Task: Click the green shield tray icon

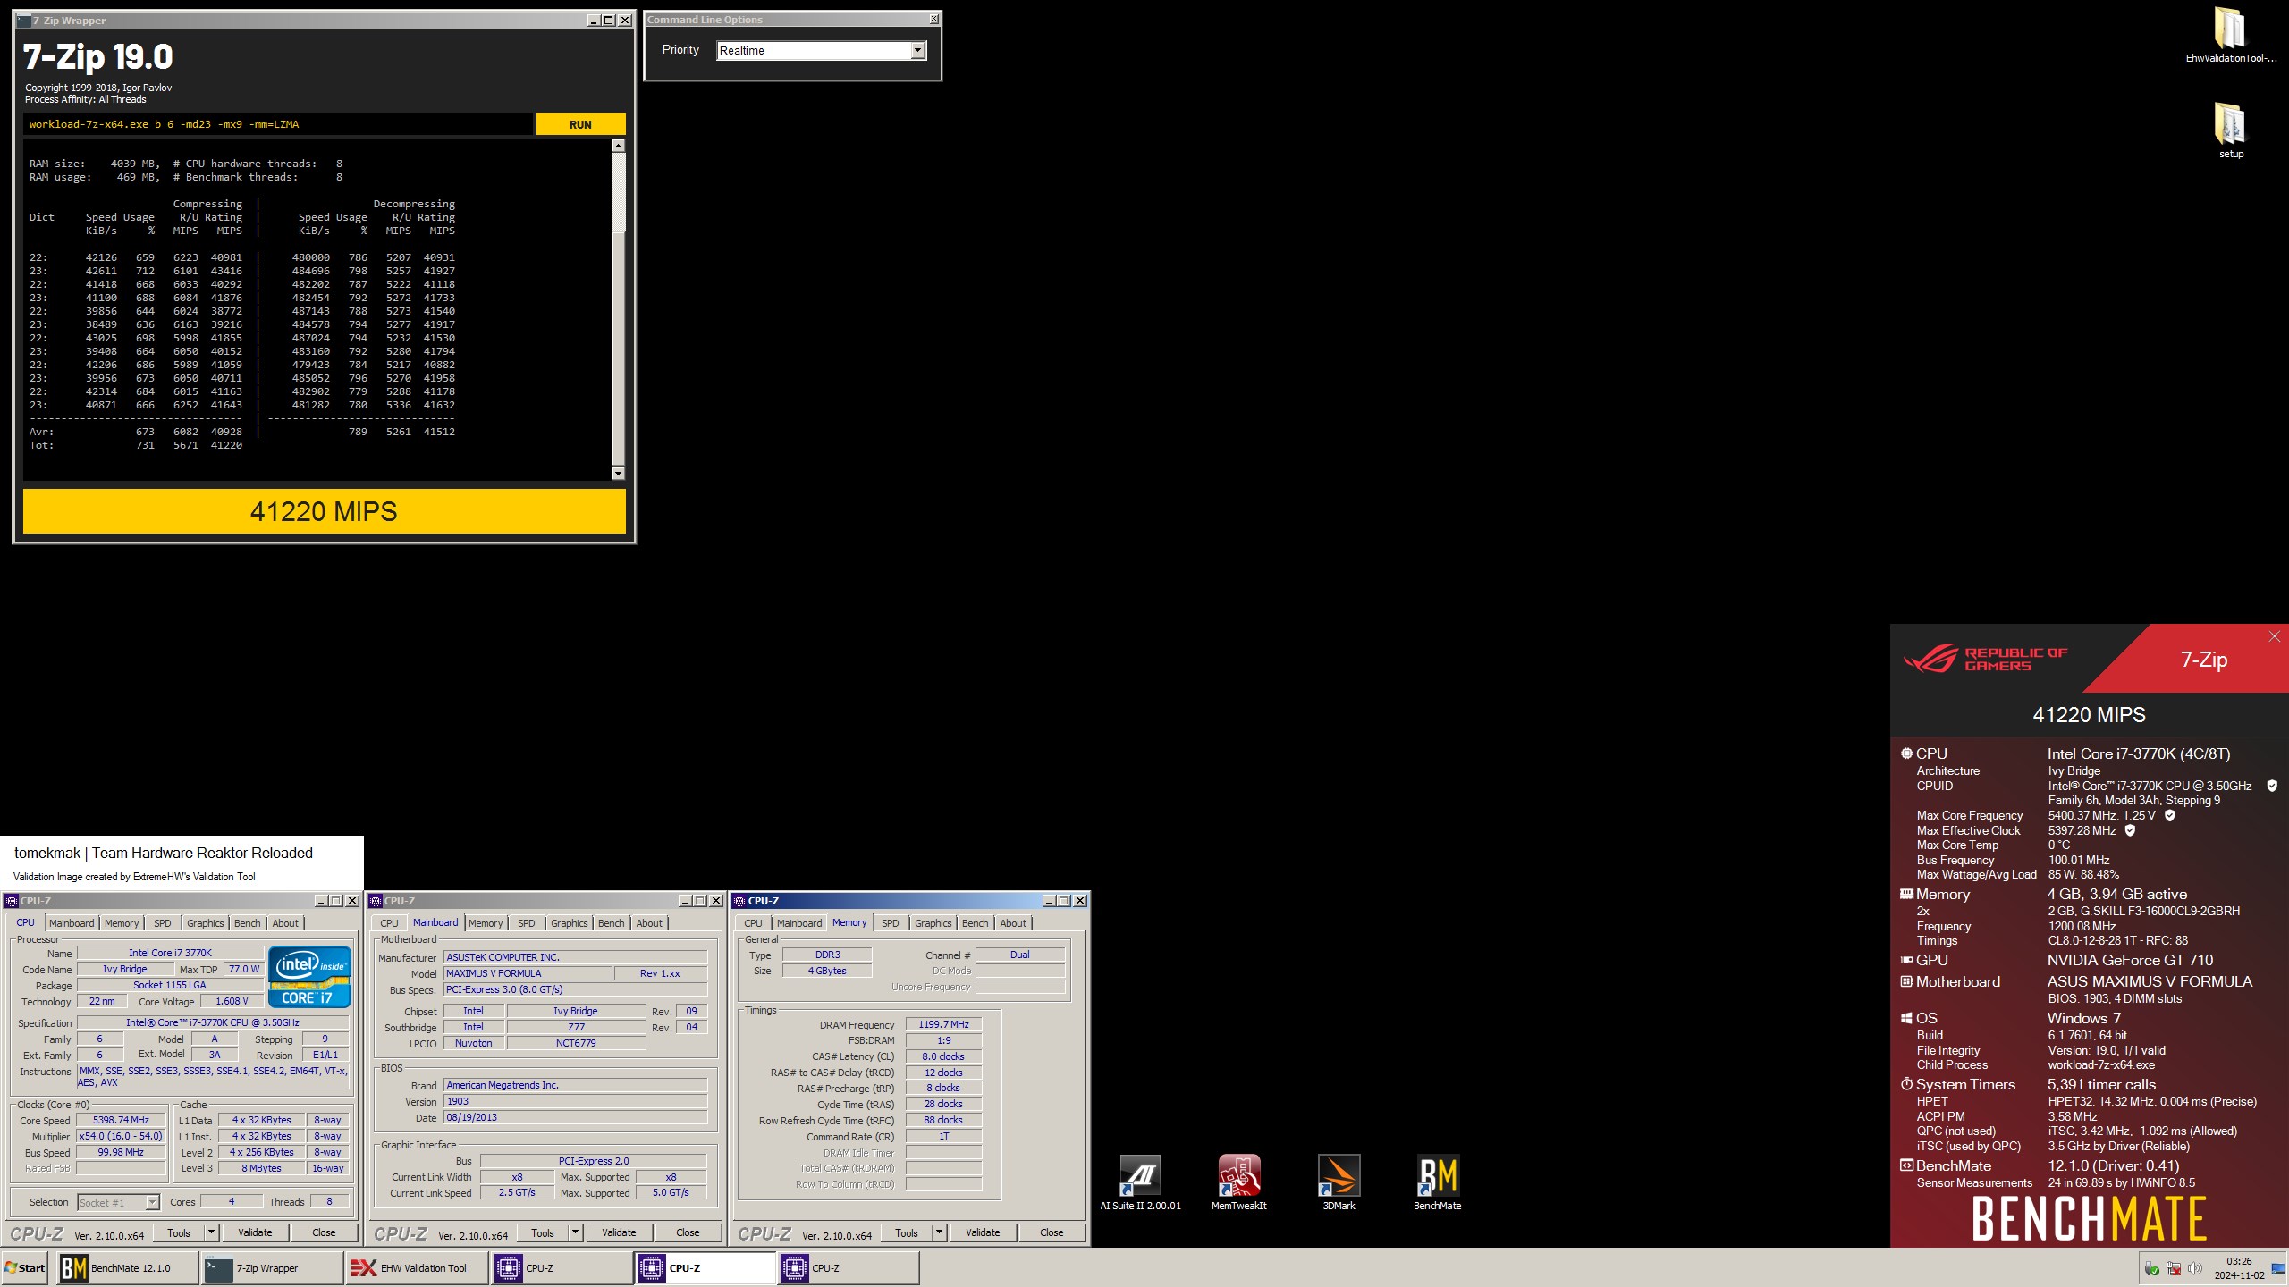Action: (x=2151, y=1268)
